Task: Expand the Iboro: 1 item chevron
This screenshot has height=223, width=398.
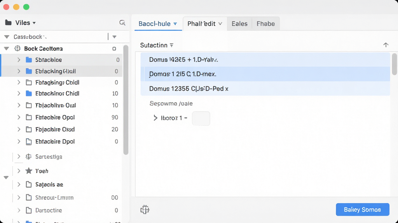Action: coord(155,118)
